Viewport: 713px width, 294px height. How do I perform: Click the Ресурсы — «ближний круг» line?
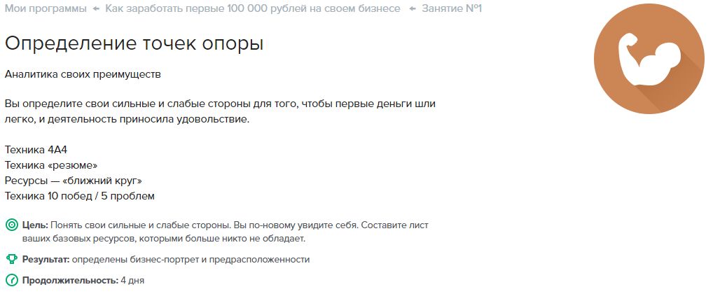[x=74, y=181]
